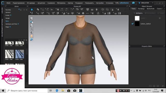Start simulation with the blue down-arrow icon

pyautogui.click(x=32, y=10)
